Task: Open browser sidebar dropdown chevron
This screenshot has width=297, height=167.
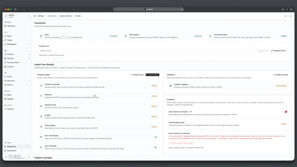Action: [19, 9]
